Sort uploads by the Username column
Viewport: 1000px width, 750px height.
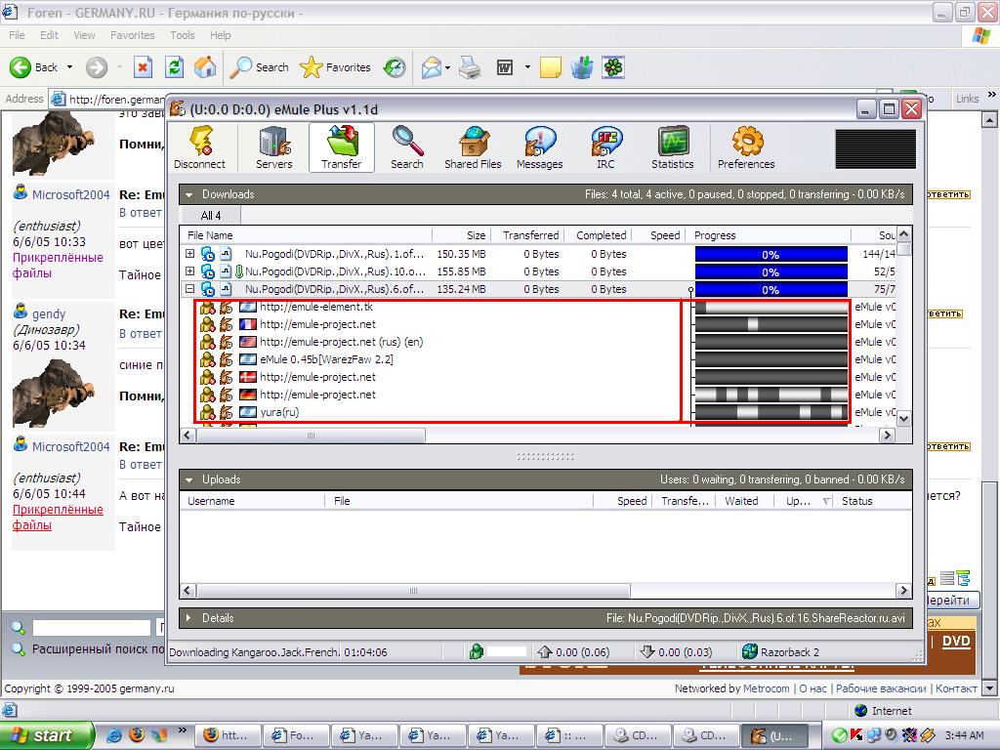[x=252, y=501]
